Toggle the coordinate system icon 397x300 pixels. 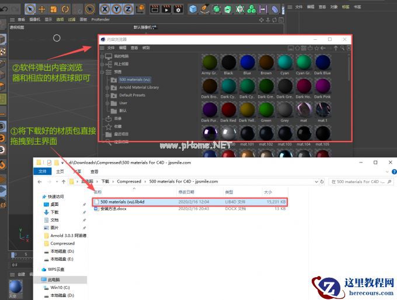click(140, 9)
